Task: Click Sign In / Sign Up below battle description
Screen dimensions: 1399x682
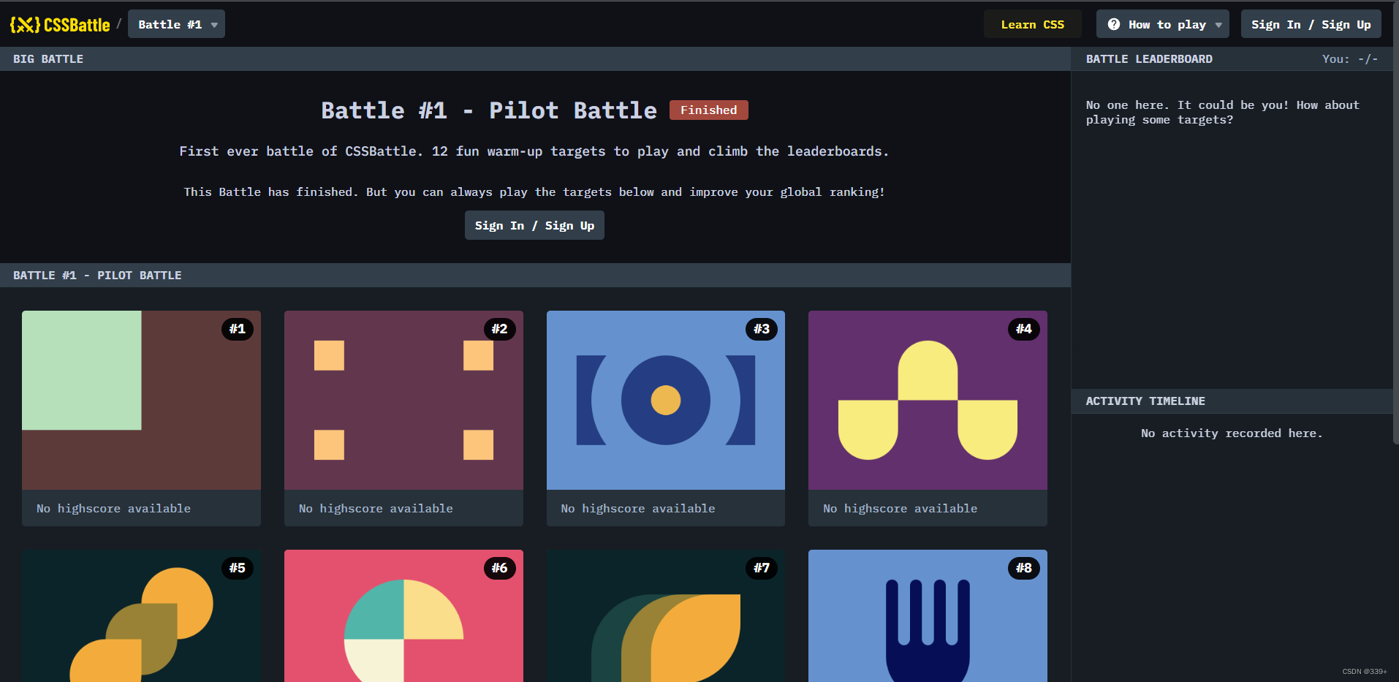Action: [534, 225]
